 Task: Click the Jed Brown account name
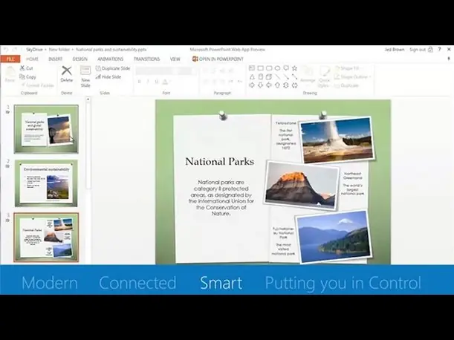(395, 50)
